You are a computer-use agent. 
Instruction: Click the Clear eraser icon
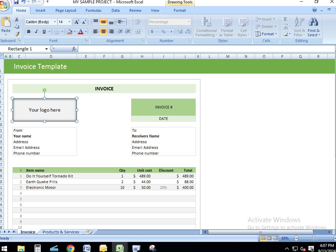285,34
